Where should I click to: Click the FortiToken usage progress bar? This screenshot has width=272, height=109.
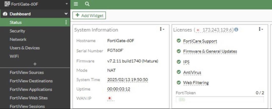220,100
